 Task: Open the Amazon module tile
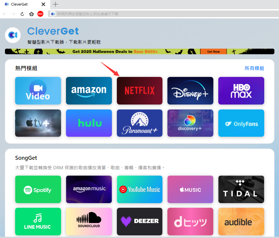click(x=89, y=91)
